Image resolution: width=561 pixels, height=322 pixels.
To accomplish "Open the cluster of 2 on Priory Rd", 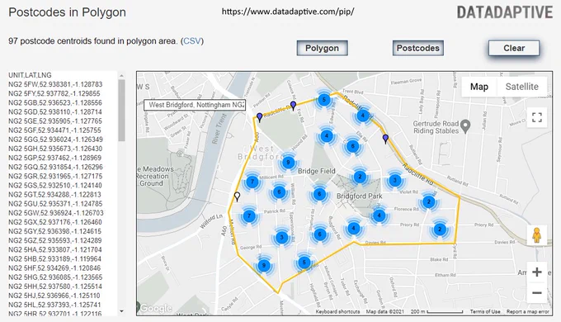I will (440, 230).
